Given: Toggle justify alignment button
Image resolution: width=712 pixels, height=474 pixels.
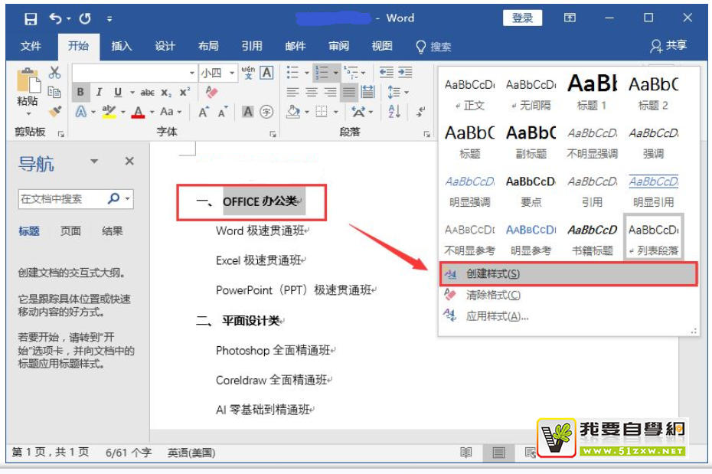Looking at the screenshot, I should (349, 93).
